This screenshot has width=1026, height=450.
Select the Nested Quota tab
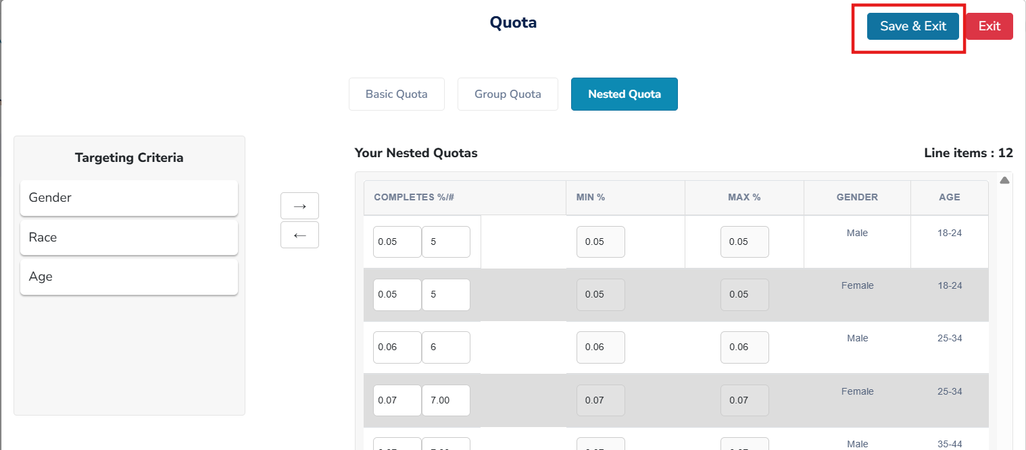[624, 94]
